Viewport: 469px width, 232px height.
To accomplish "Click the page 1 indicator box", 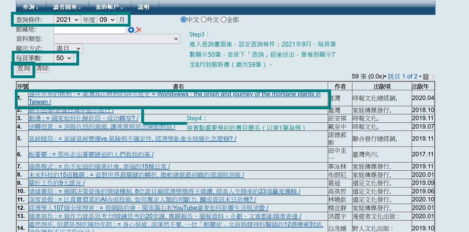I will pyautogui.click(x=426, y=77).
